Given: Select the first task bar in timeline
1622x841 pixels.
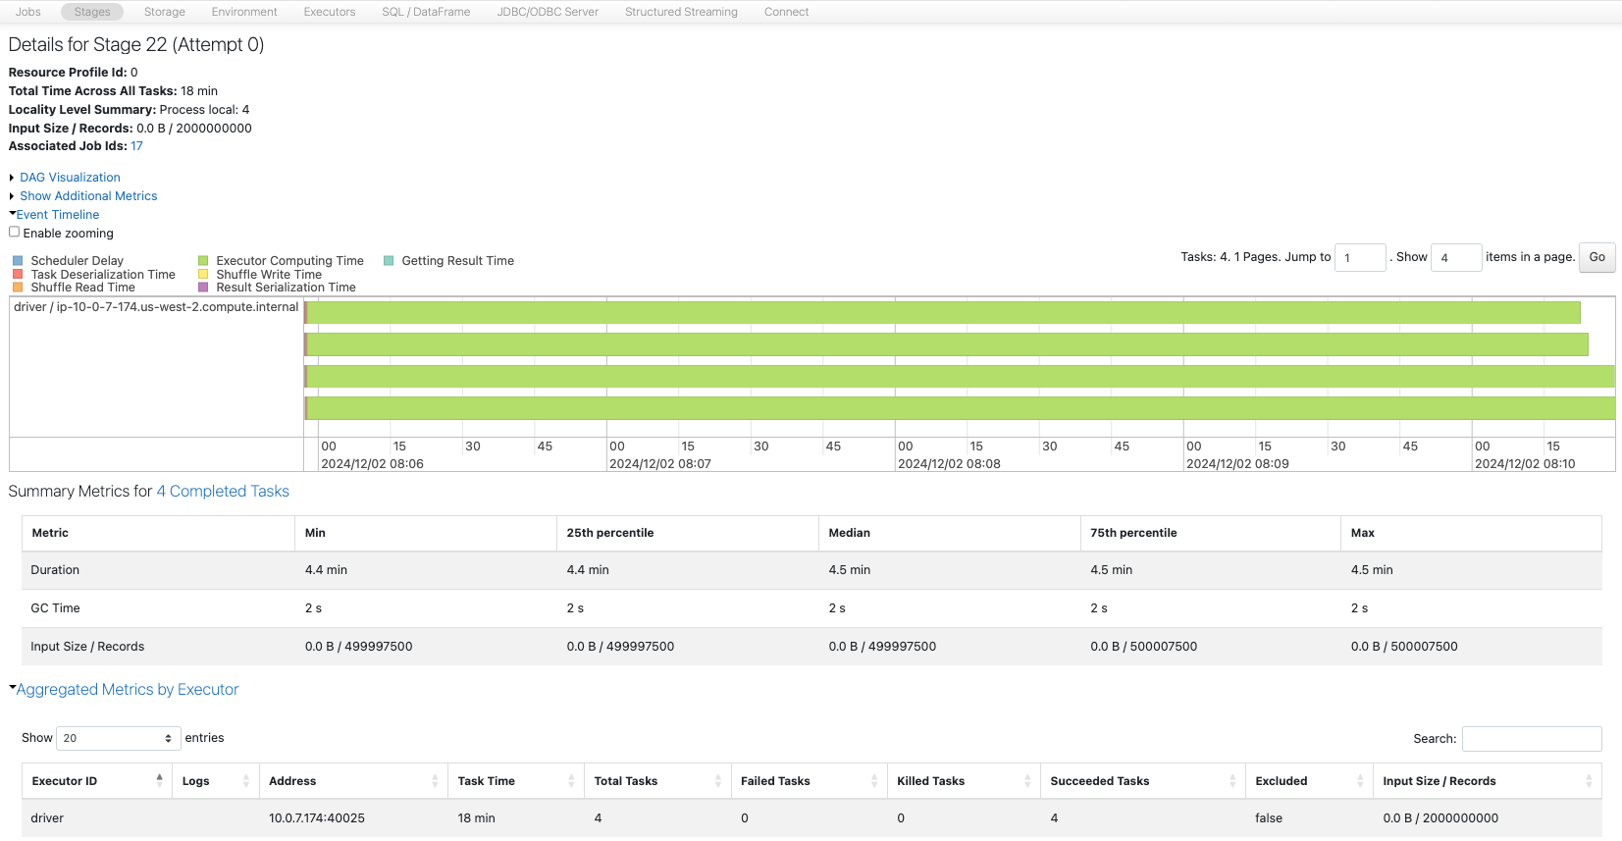Looking at the screenshot, I should (942, 312).
